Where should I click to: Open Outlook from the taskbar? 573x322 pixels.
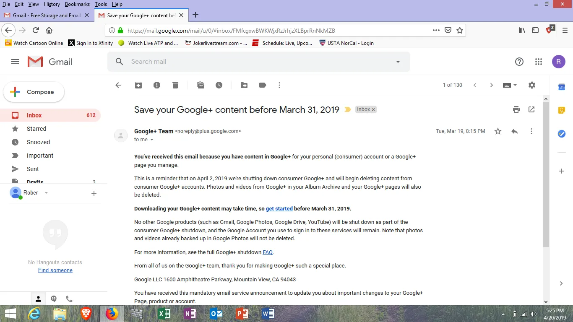tap(216, 314)
